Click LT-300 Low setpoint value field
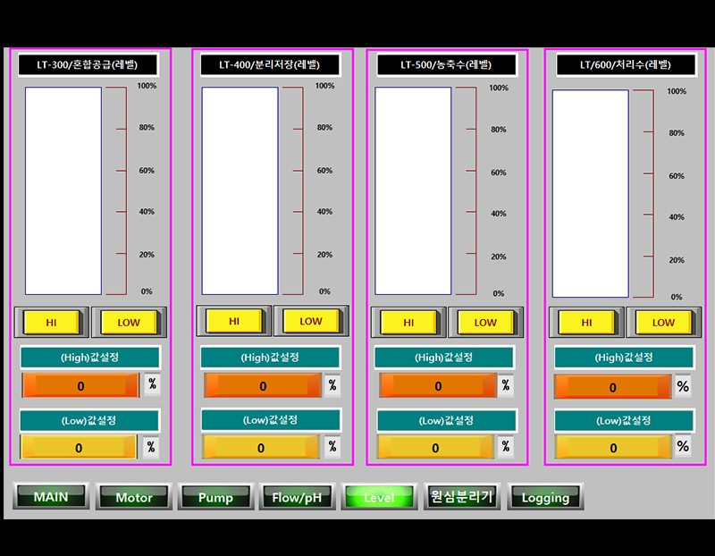Viewport: 715px width, 556px height. coord(79,448)
